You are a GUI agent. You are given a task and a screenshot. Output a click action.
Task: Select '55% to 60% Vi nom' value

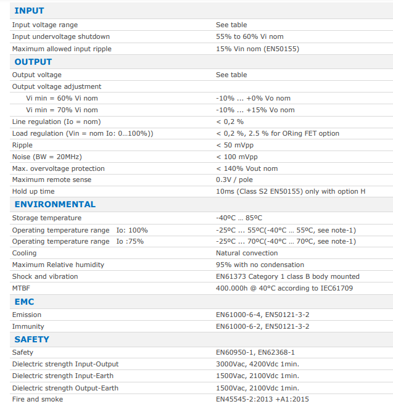coord(249,36)
